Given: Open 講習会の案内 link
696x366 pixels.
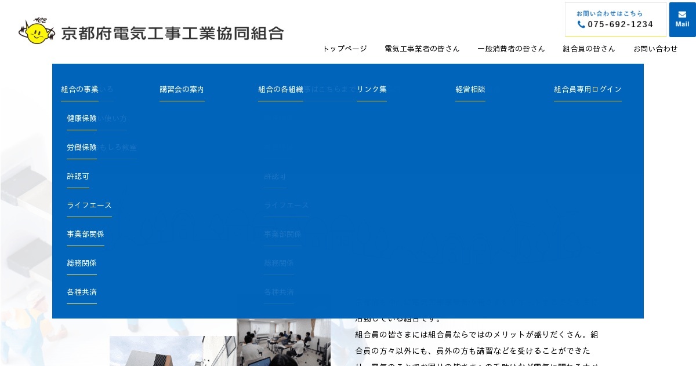Looking at the screenshot, I should tap(182, 89).
